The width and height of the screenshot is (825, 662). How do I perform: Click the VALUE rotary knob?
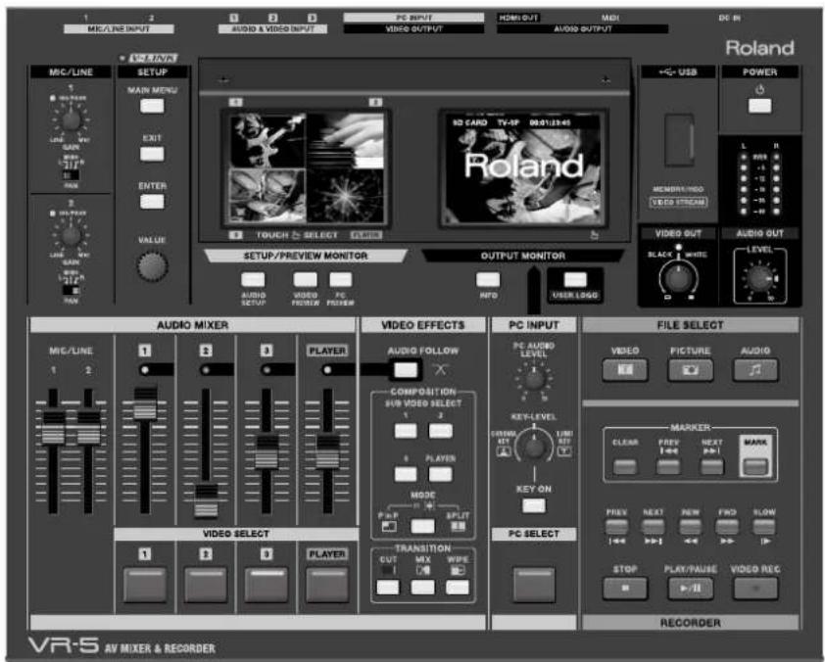pos(153,266)
